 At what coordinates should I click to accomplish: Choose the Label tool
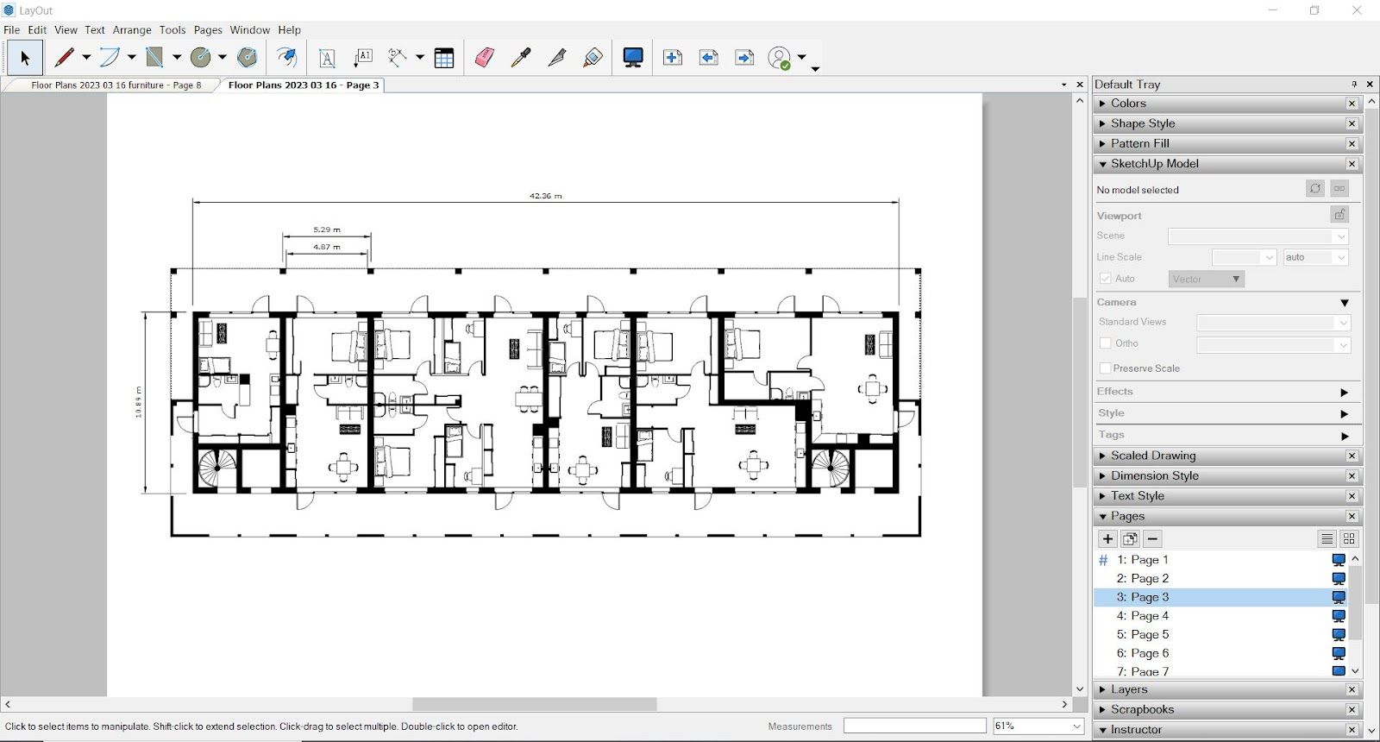[363, 58]
